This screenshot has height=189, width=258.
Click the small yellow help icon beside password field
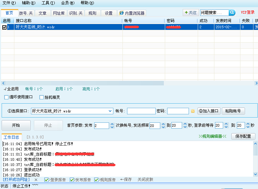pyautogui.click(x=193, y=111)
